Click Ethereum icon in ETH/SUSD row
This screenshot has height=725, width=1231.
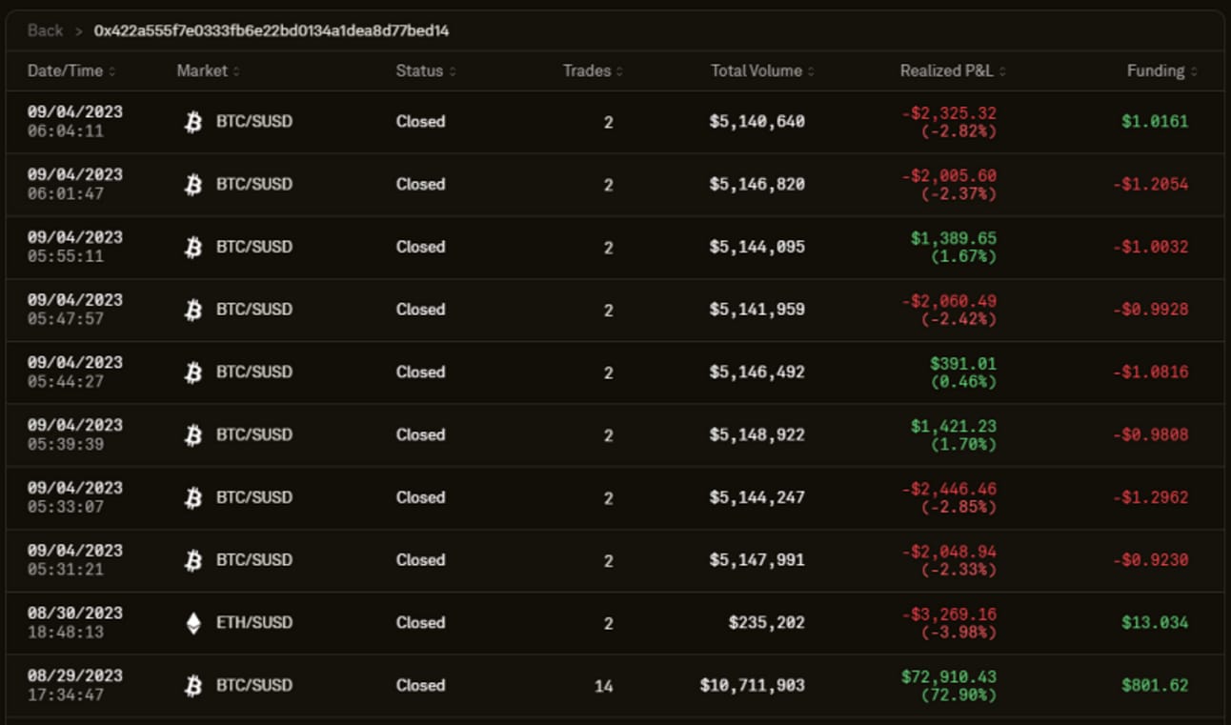[193, 623]
